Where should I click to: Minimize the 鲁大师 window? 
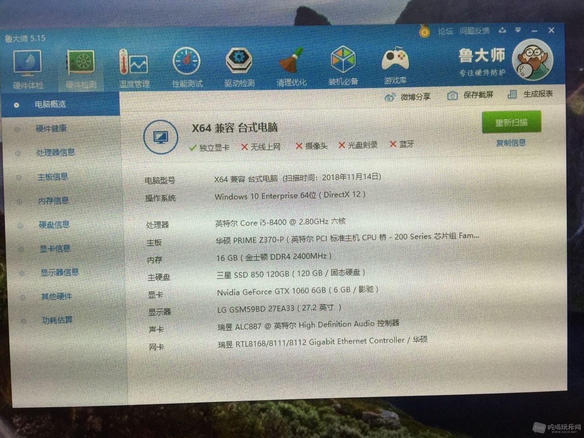tap(535, 31)
